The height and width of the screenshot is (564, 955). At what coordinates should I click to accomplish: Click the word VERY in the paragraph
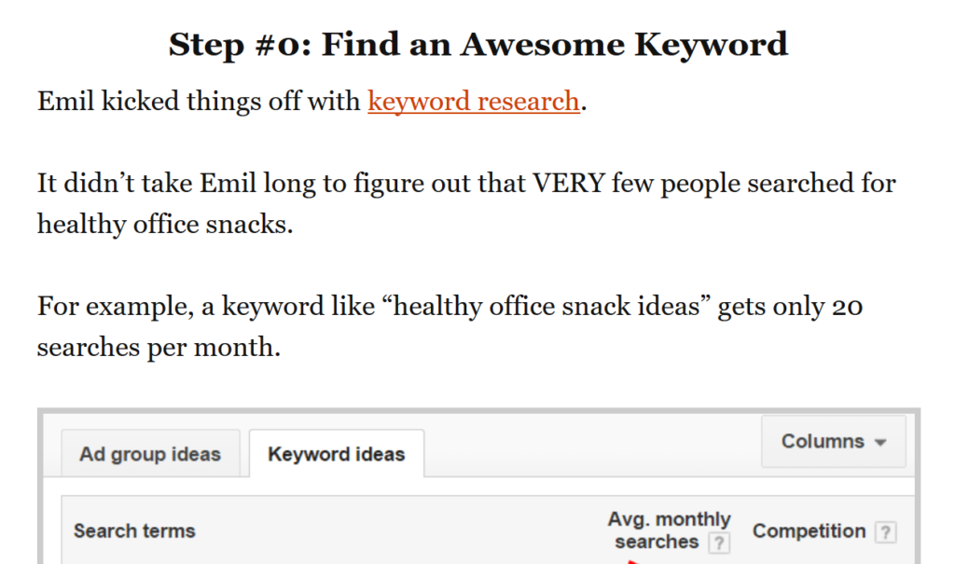tap(570, 183)
